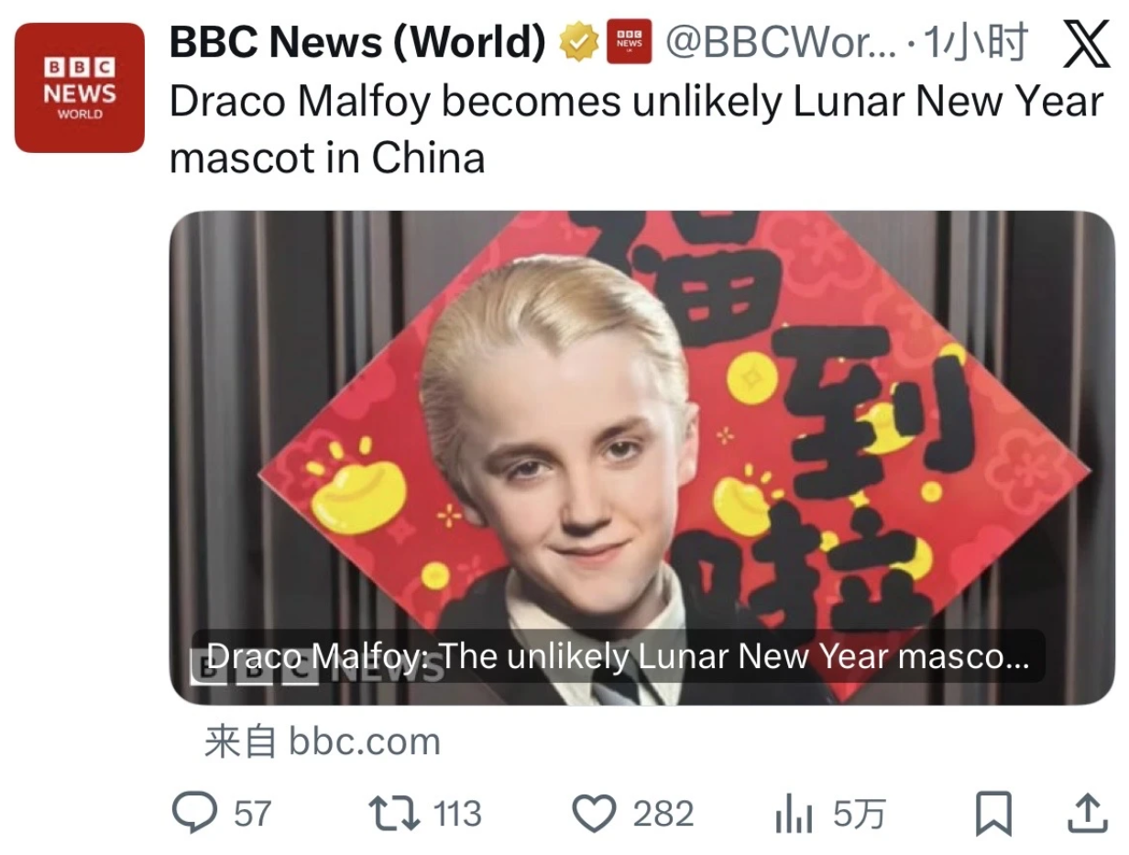Click the like count 282

[663, 814]
